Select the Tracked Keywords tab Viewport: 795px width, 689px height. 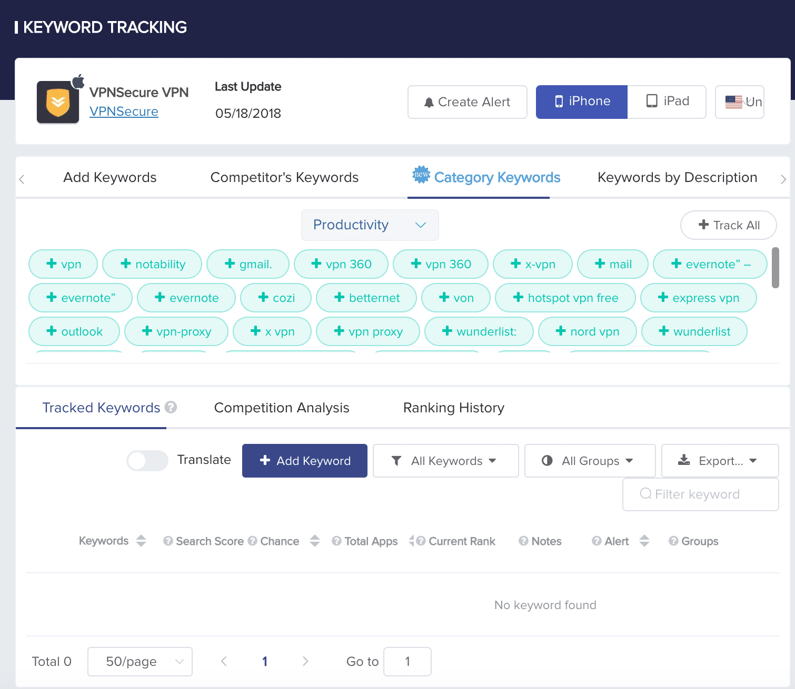tap(101, 408)
